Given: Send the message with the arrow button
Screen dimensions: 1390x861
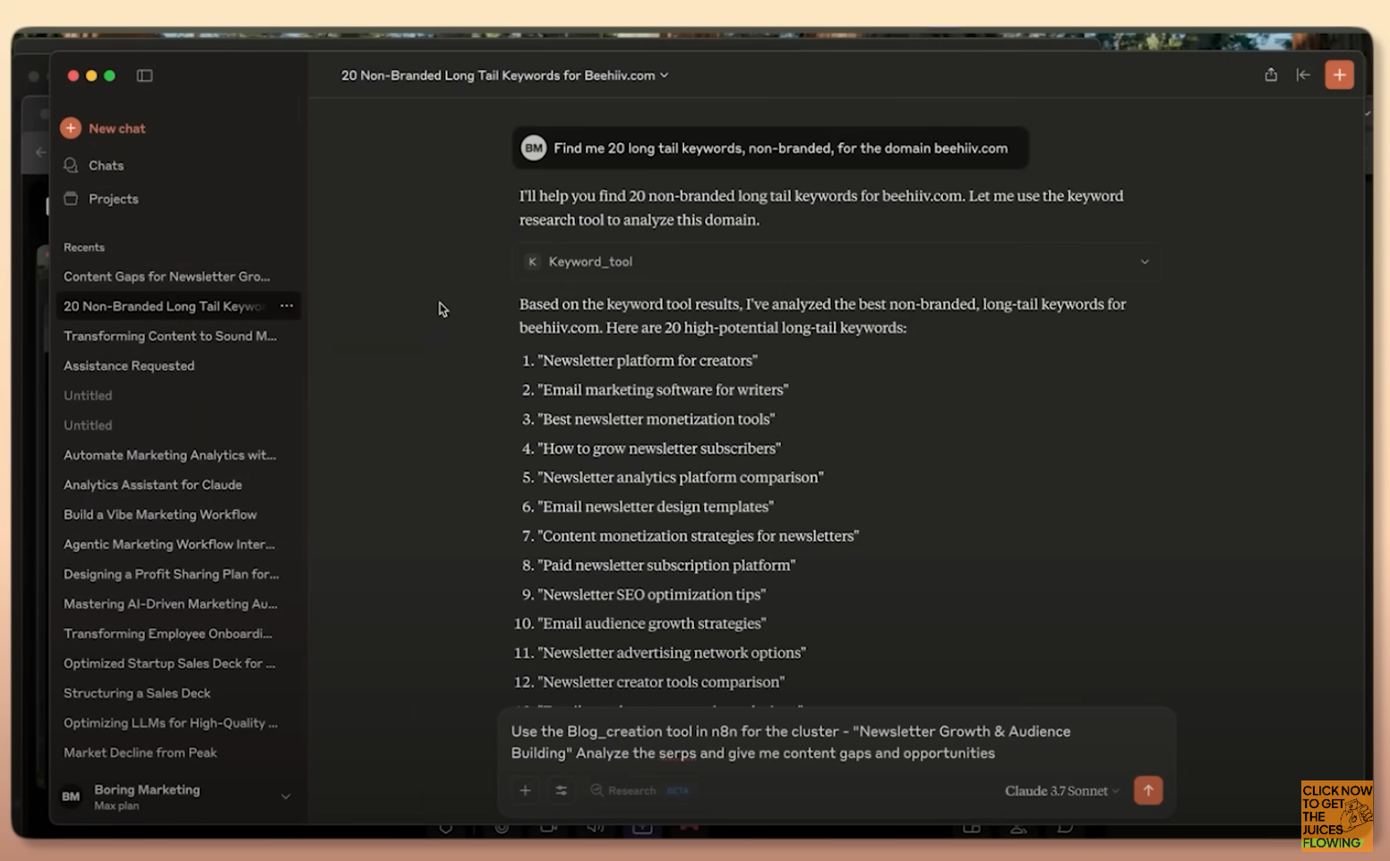Looking at the screenshot, I should click(x=1147, y=790).
